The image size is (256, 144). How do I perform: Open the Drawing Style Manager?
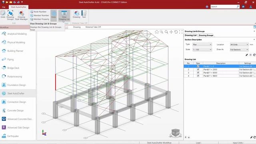click(21, 15)
